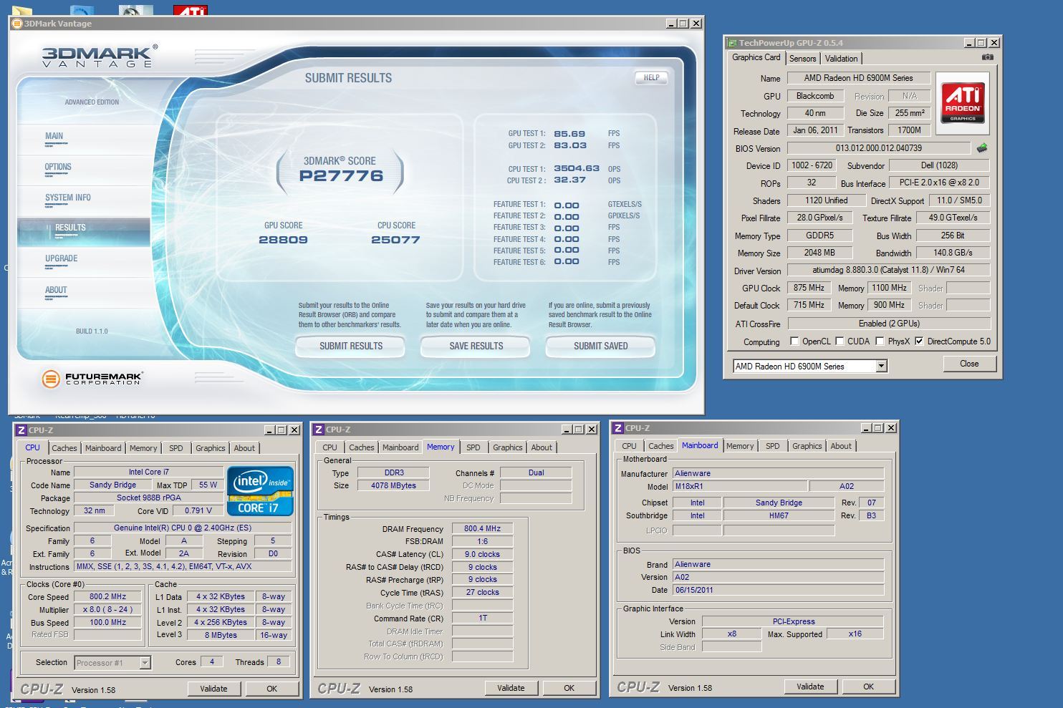Click OK in CPU-Z processor window
Image resolution: width=1063 pixels, height=708 pixels.
coord(271,689)
